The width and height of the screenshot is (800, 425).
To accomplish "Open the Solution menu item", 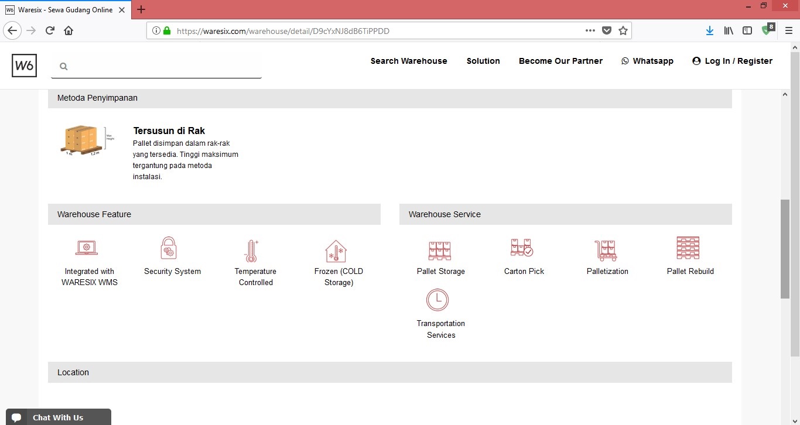I will point(483,61).
